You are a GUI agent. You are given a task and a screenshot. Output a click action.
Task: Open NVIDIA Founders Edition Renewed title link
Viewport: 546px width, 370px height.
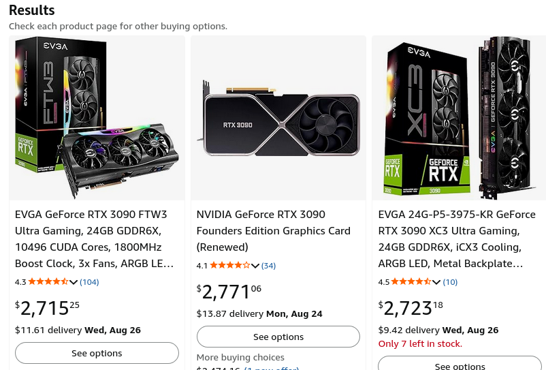(274, 230)
